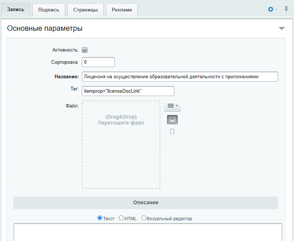Click the Сортировка input field
The image size is (294, 241).
tap(98, 62)
